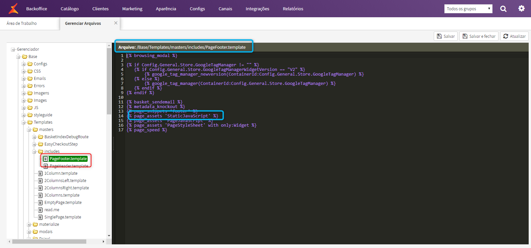Open the Relatórios menu
Viewport: 531px width, 248px height.
click(x=293, y=9)
